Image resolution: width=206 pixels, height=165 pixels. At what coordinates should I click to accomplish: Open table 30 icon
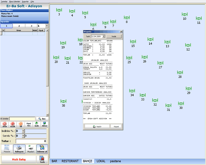coord(181,103)
